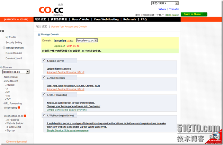Open All Features in sidebar
223x145 pixels.
pyautogui.click(x=13, y=120)
